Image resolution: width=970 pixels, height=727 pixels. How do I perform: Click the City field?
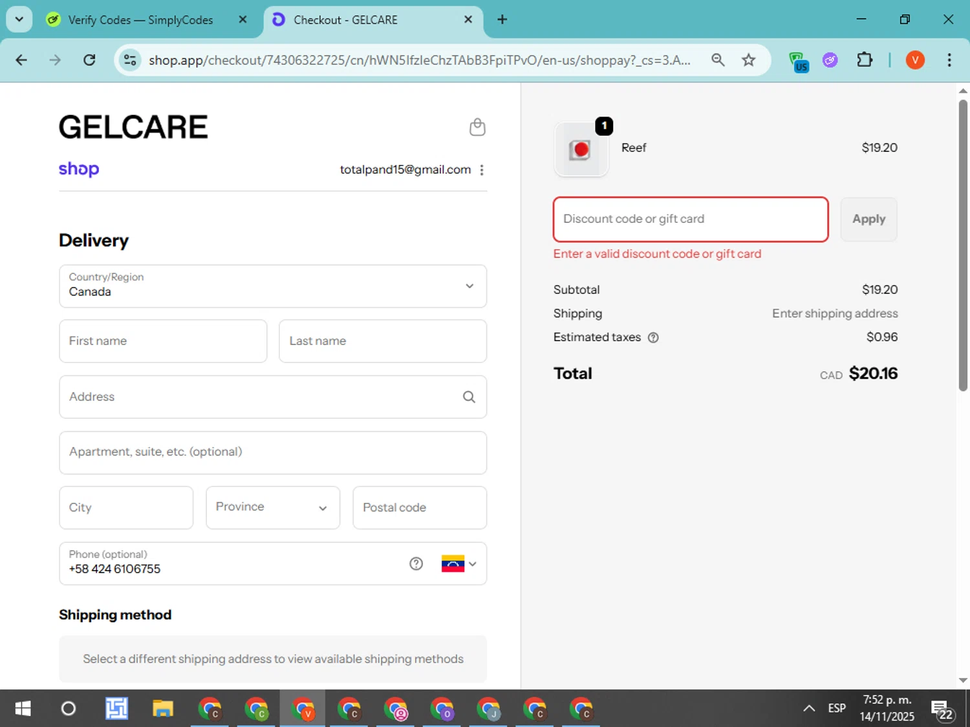126,507
